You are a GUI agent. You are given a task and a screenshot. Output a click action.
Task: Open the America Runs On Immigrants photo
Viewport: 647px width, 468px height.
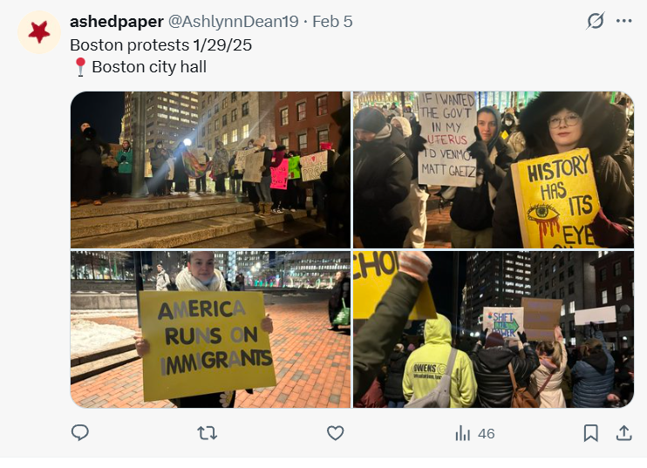[x=210, y=329]
